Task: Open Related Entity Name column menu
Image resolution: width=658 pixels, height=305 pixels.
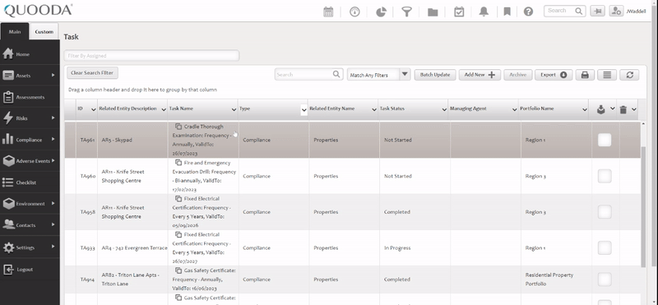Action: click(x=374, y=109)
